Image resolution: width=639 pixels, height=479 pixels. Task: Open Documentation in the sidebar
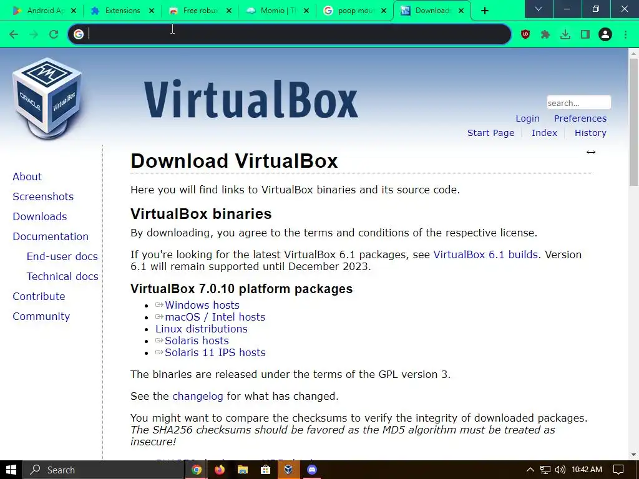[51, 236]
